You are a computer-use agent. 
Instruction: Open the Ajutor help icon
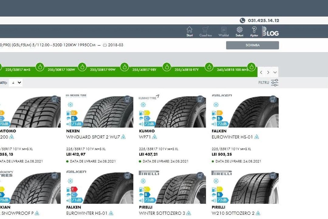[254, 31]
